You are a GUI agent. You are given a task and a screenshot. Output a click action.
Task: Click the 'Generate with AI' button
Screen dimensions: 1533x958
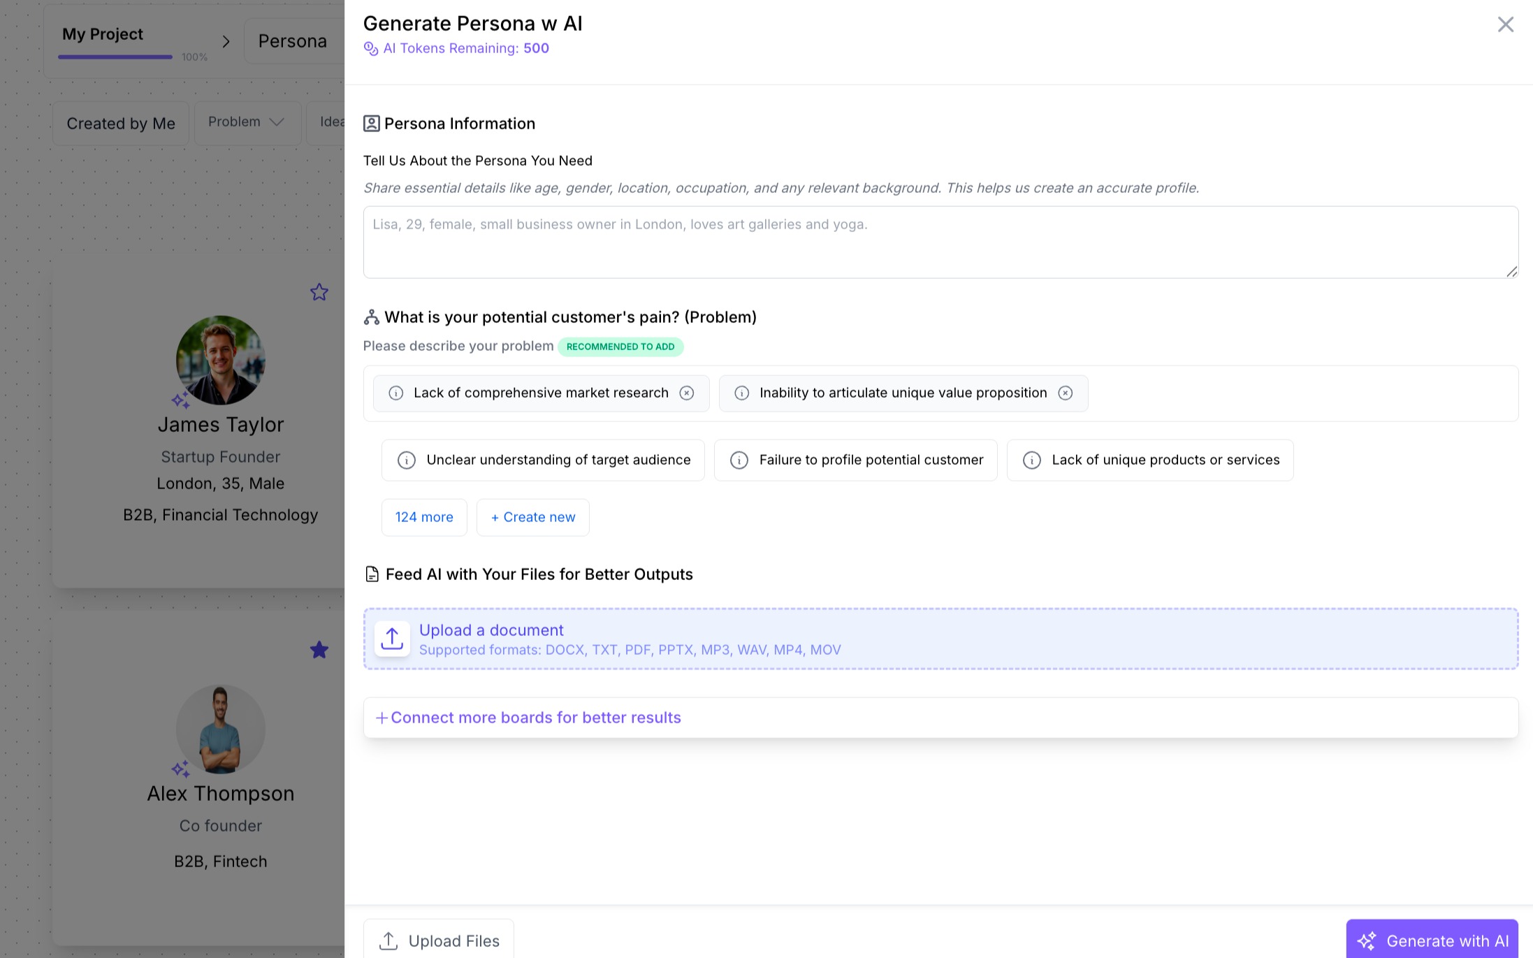click(1432, 941)
